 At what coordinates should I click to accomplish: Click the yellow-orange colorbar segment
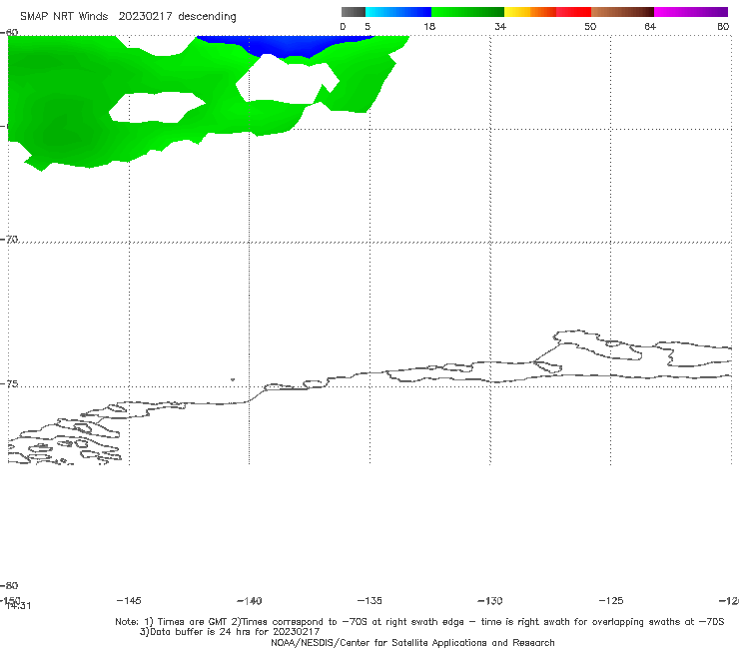[x=529, y=12]
